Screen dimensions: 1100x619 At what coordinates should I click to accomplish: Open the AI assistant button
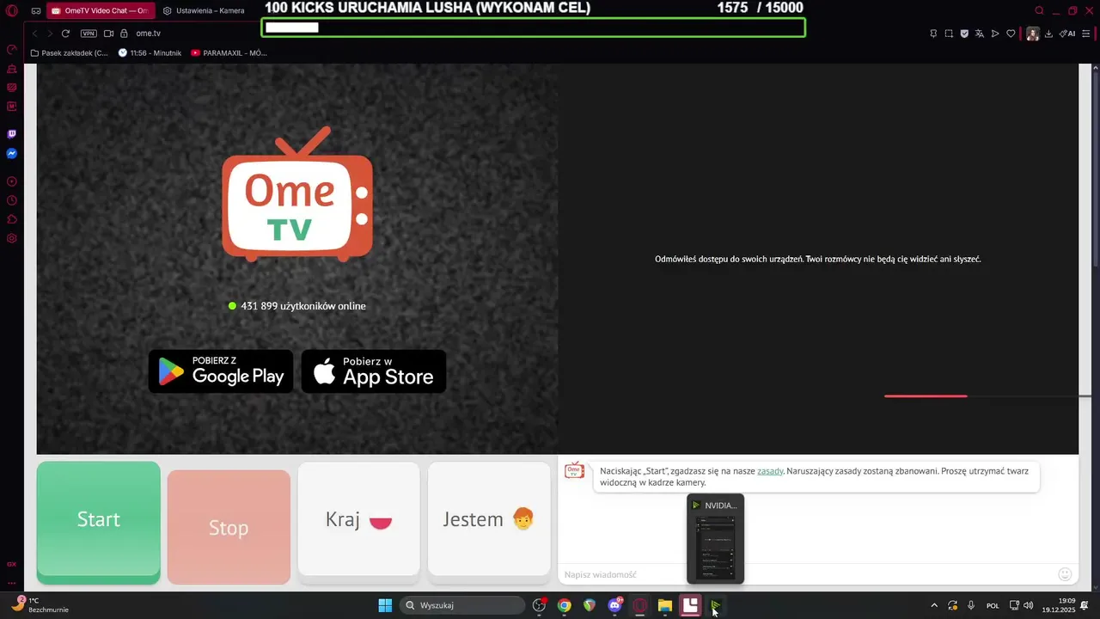coord(1067,34)
